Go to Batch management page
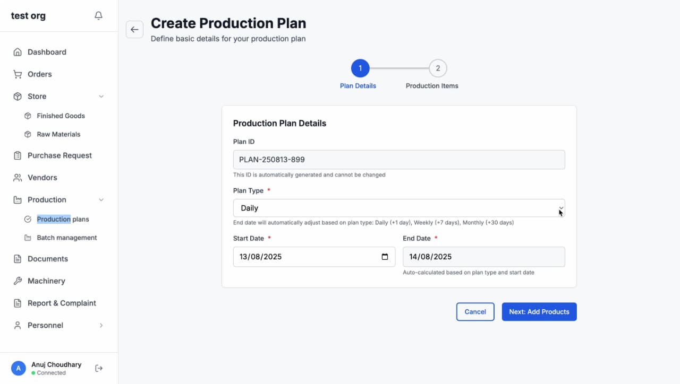680x384 pixels. click(66, 238)
